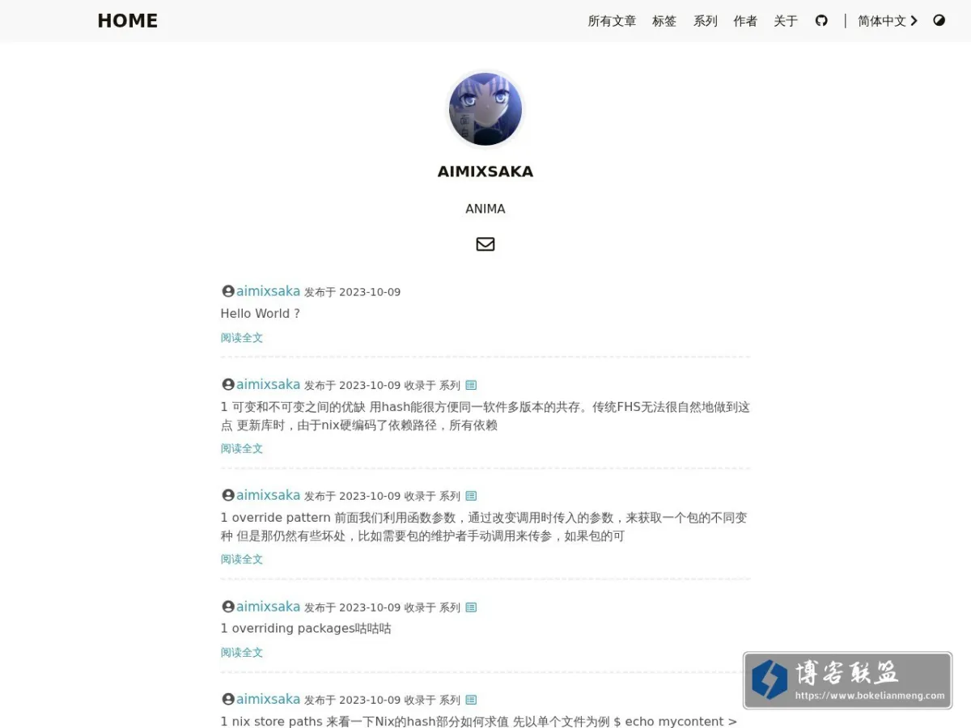Screen dimensions: 971x728
Task: Open the 标签 menu item
Action: point(664,21)
